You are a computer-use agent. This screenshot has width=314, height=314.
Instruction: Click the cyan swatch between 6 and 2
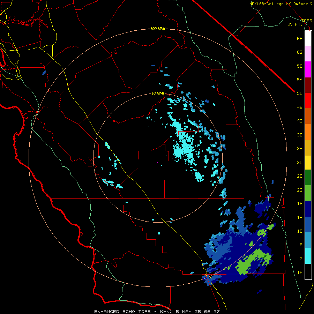(x=308, y=256)
